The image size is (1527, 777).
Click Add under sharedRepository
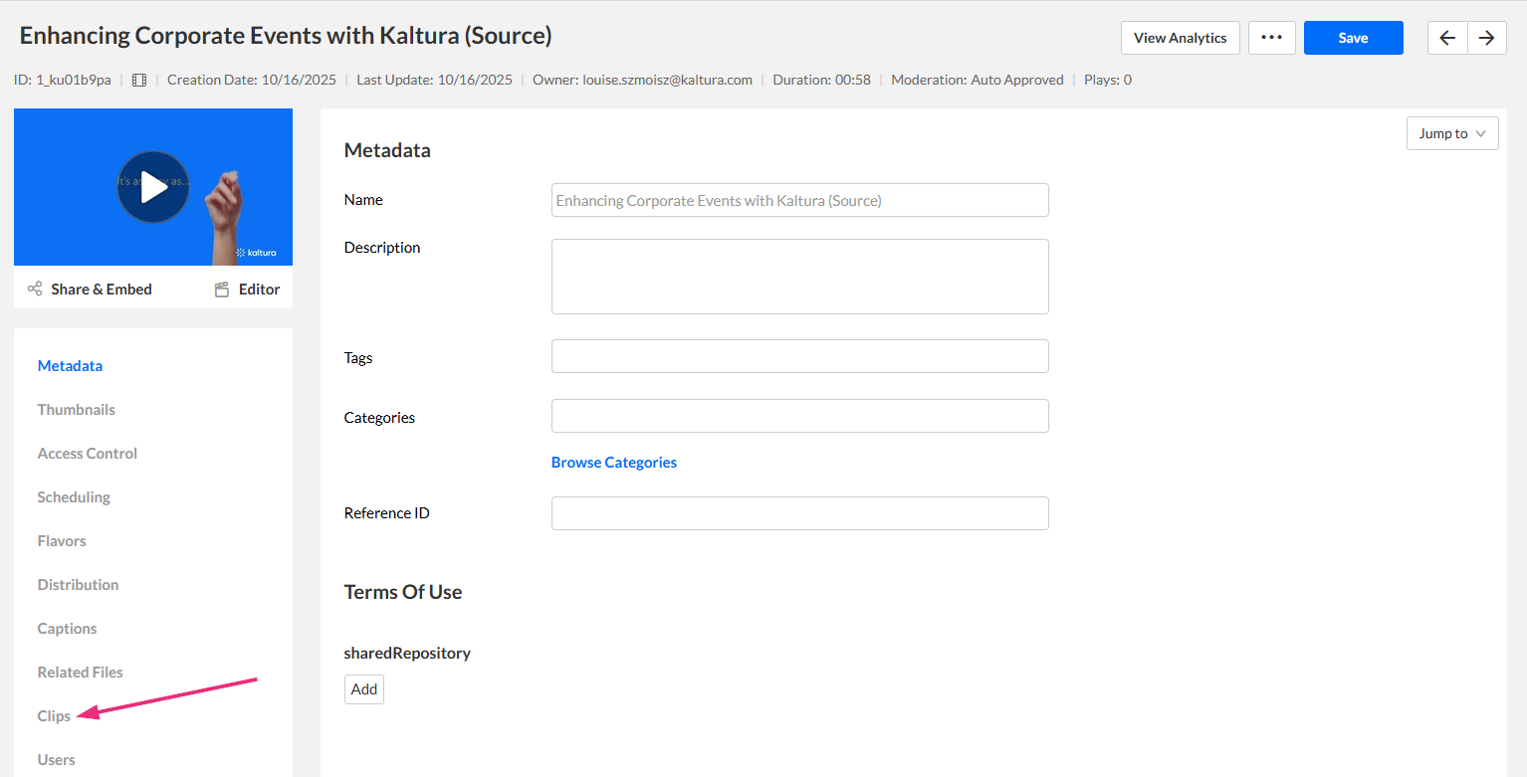364,689
